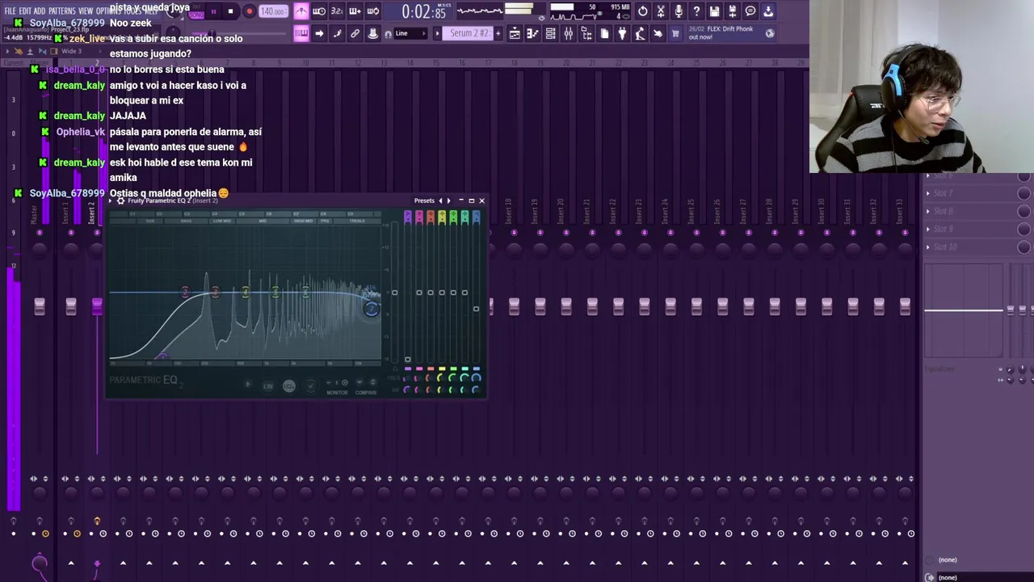Toggle Slot 7 effect enable circle
Viewport: 1034px width, 582px height.
click(1023, 193)
